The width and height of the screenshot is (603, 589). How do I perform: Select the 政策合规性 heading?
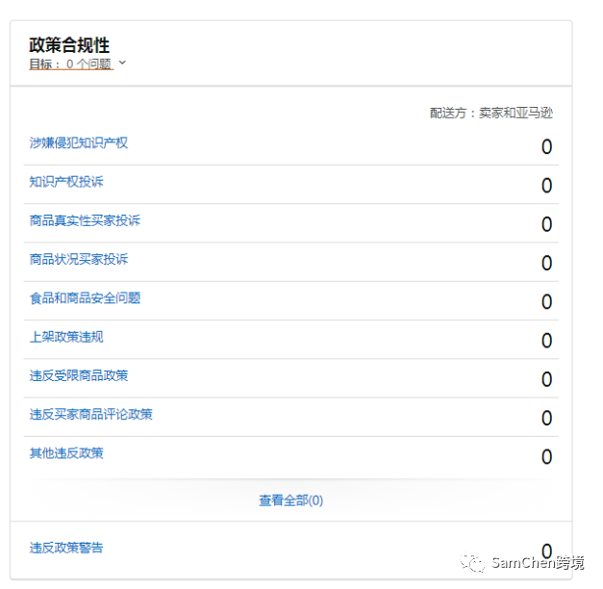(69, 44)
